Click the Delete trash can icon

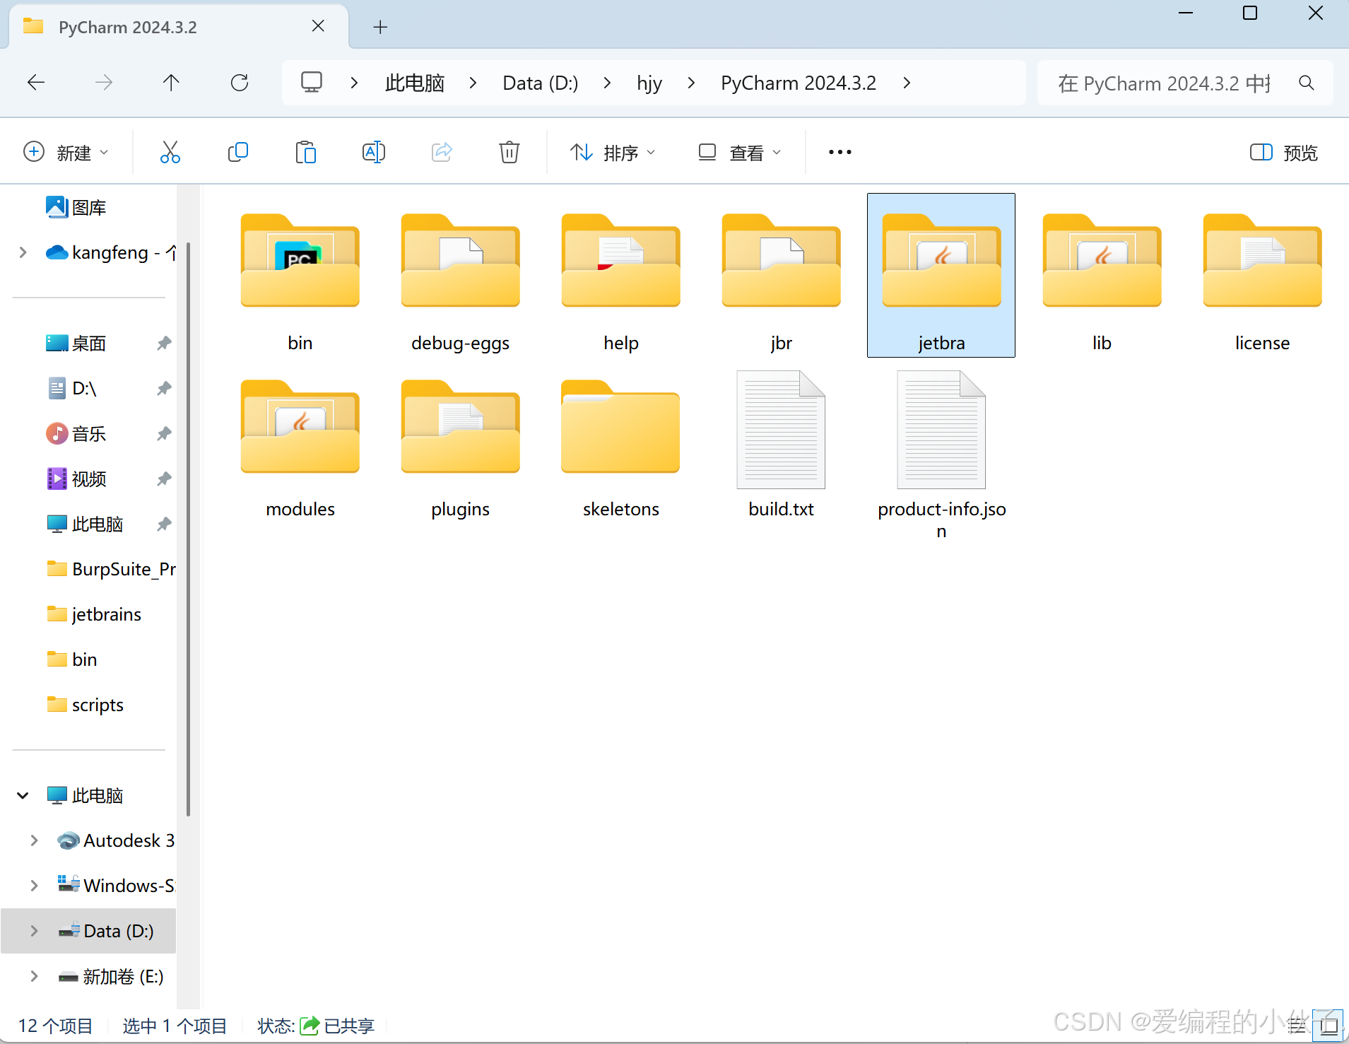[509, 152]
